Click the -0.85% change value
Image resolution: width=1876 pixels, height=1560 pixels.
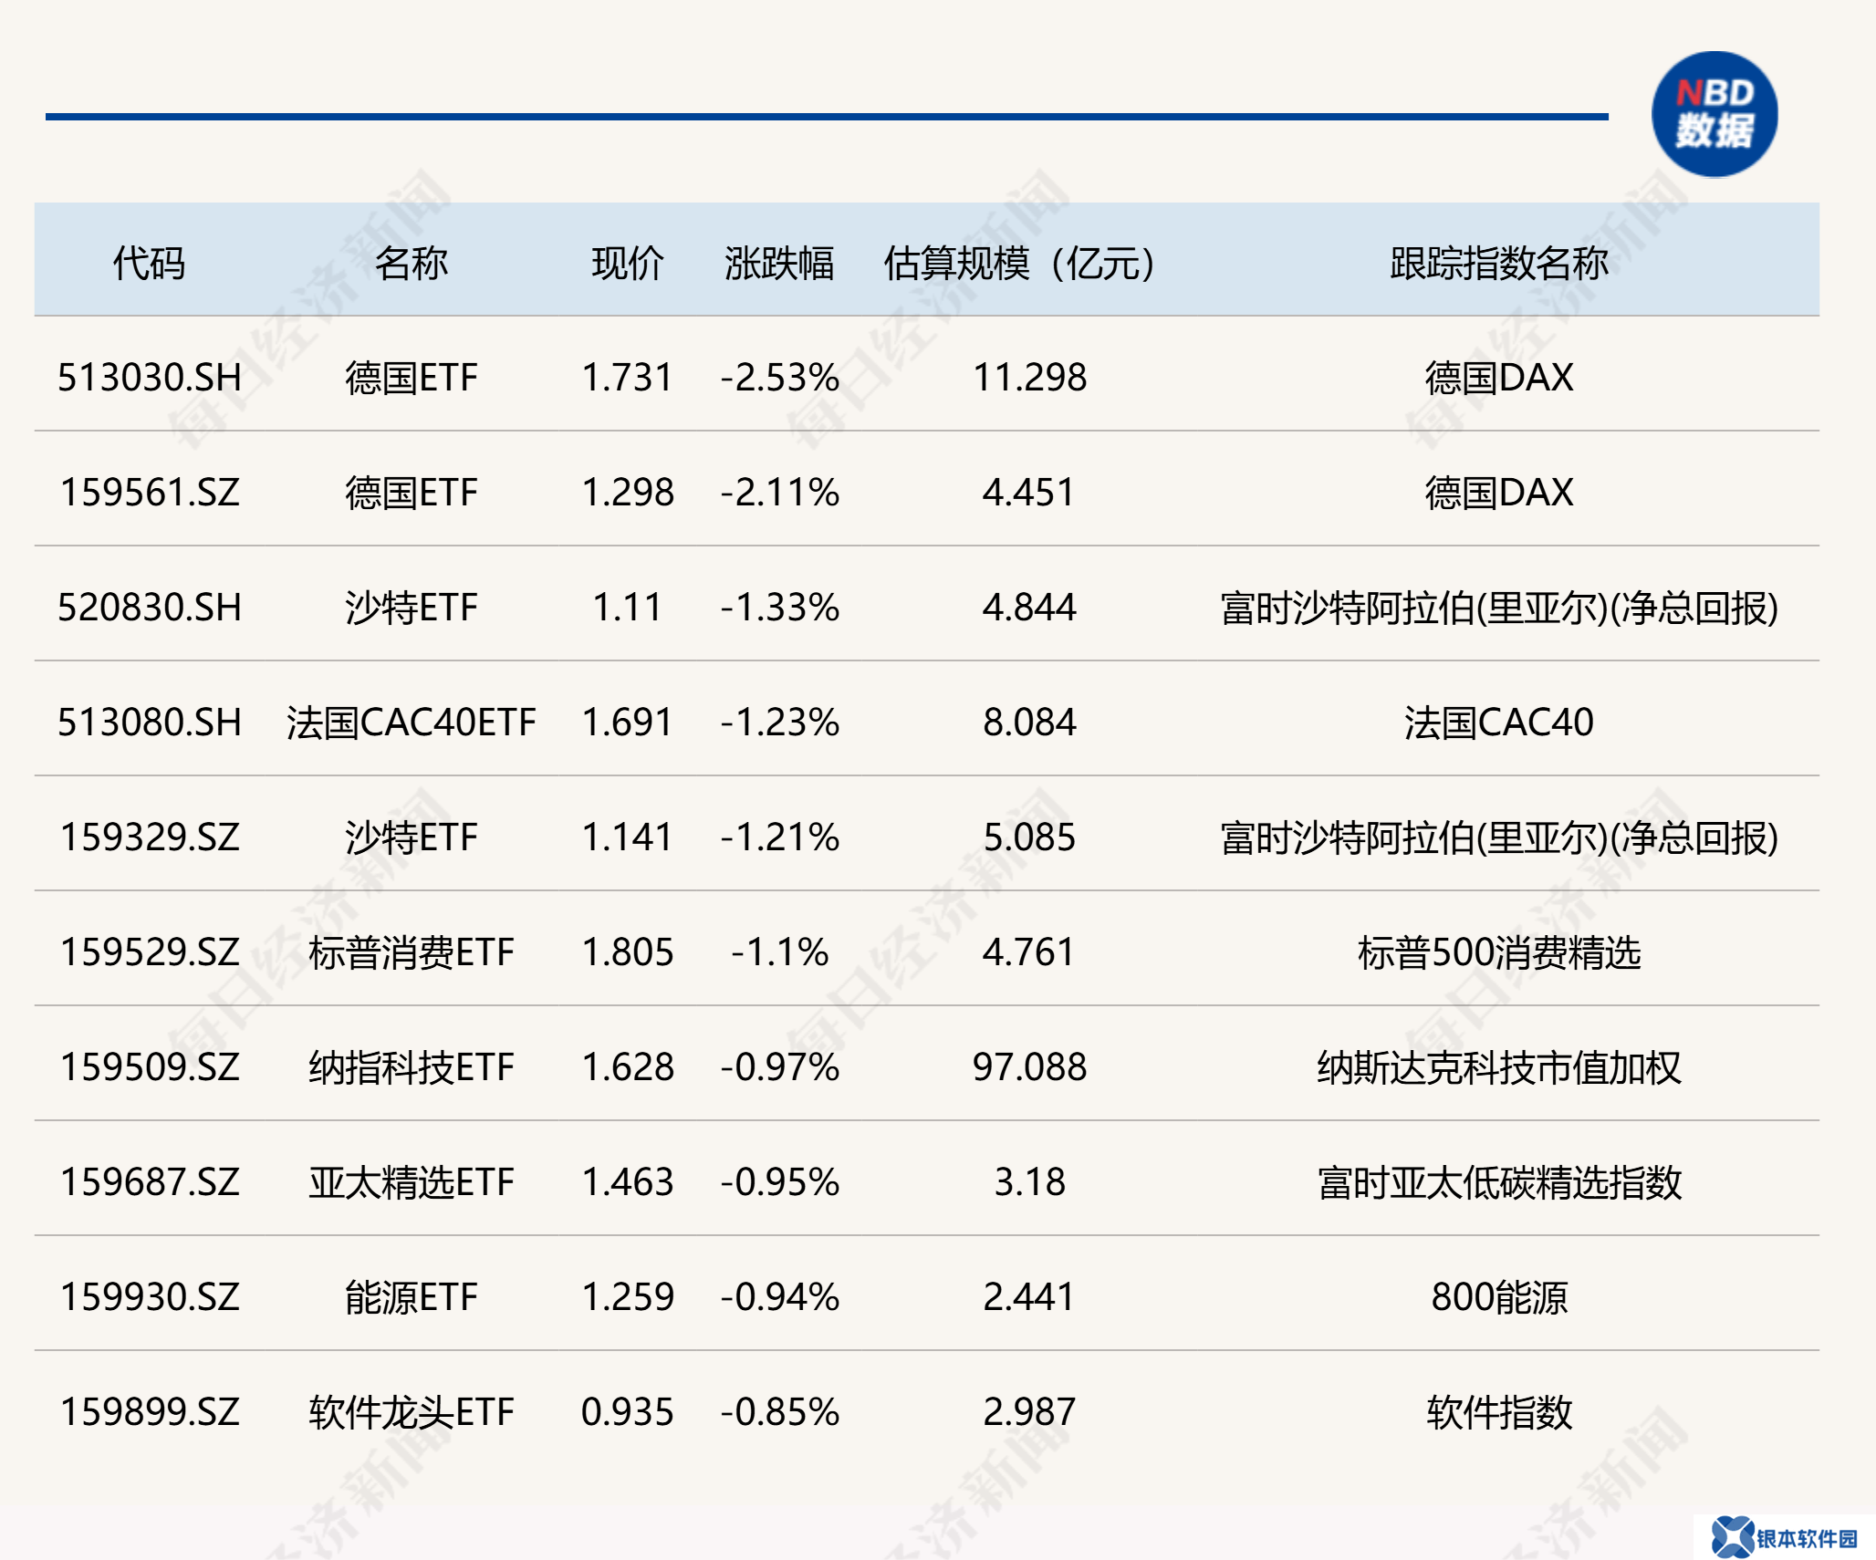[780, 1412]
